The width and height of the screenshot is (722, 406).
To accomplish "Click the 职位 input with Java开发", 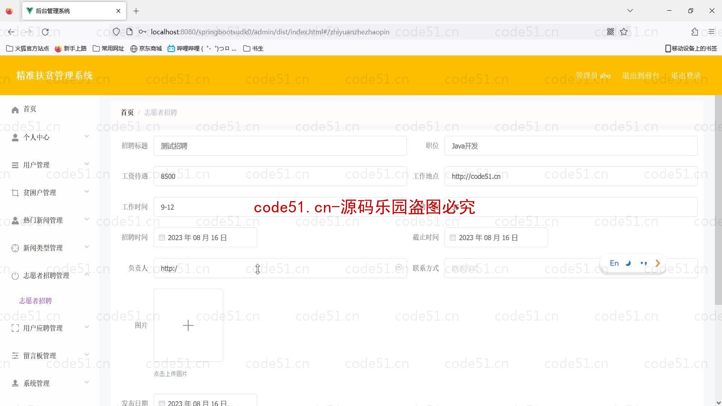I will coord(571,146).
